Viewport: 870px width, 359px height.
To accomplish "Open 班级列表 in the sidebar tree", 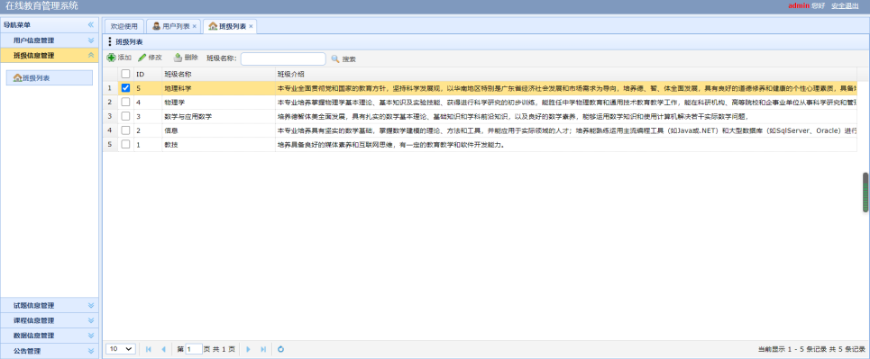I will coord(50,78).
